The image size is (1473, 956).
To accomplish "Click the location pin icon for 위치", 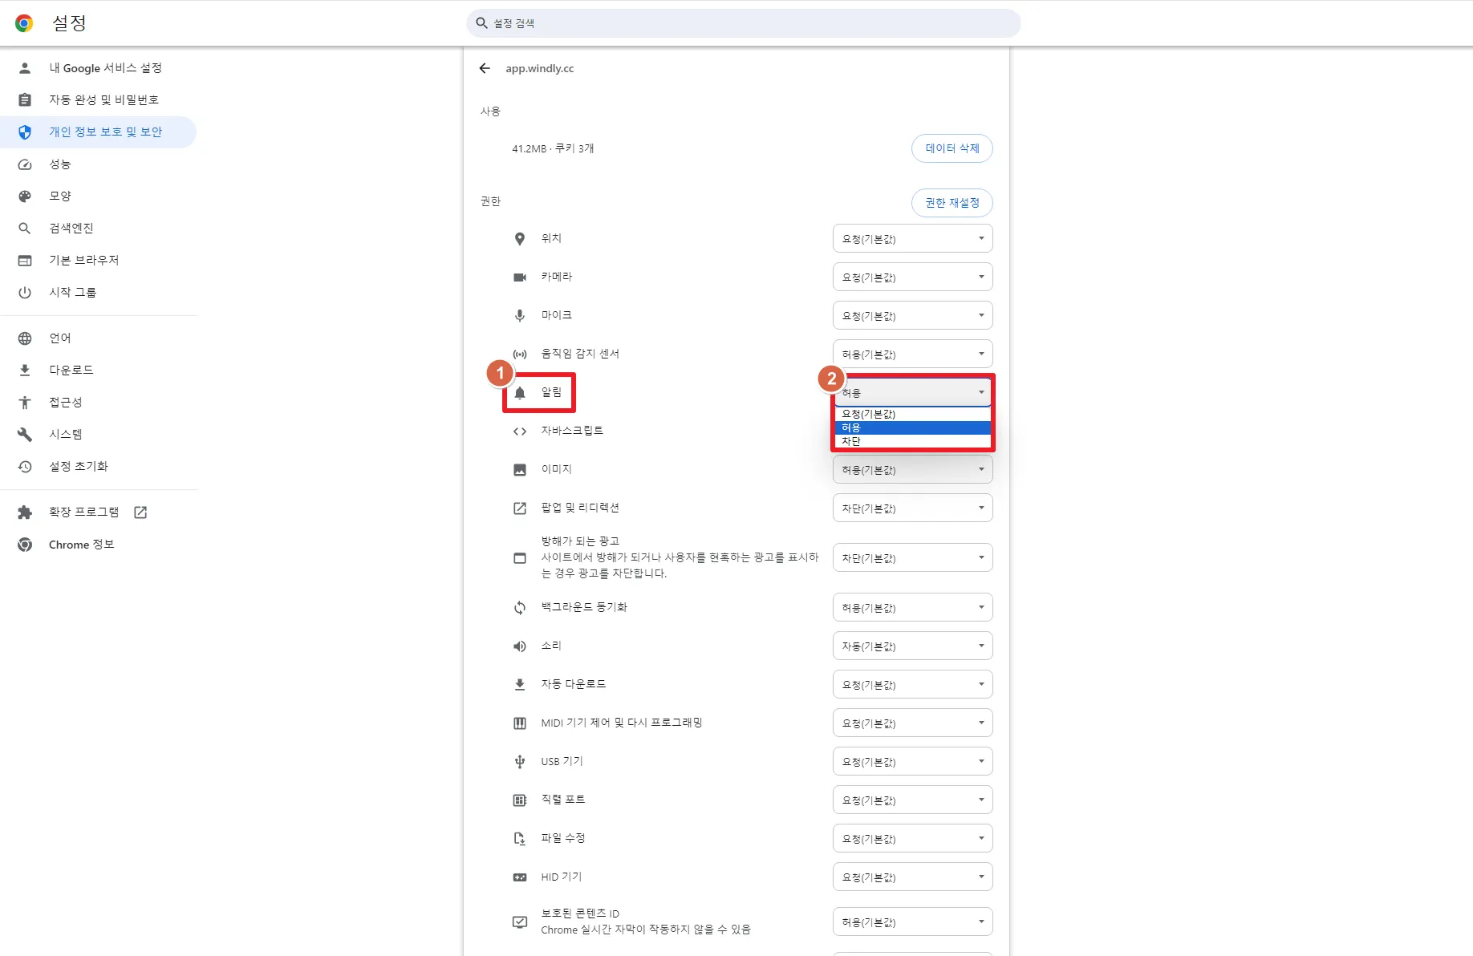I will 520,239.
